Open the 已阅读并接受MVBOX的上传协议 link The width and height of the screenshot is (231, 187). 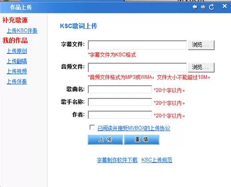(x=134, y=128)
